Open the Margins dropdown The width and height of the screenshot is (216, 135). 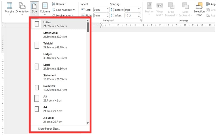9,9
